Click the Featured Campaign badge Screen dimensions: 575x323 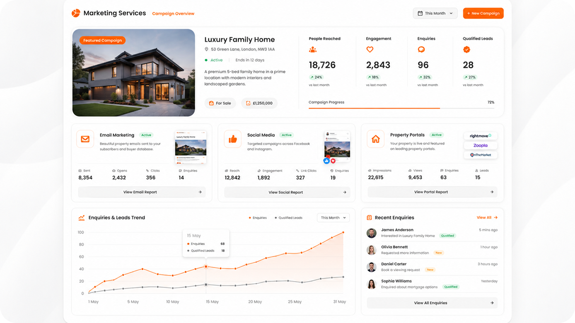(102, 41)
